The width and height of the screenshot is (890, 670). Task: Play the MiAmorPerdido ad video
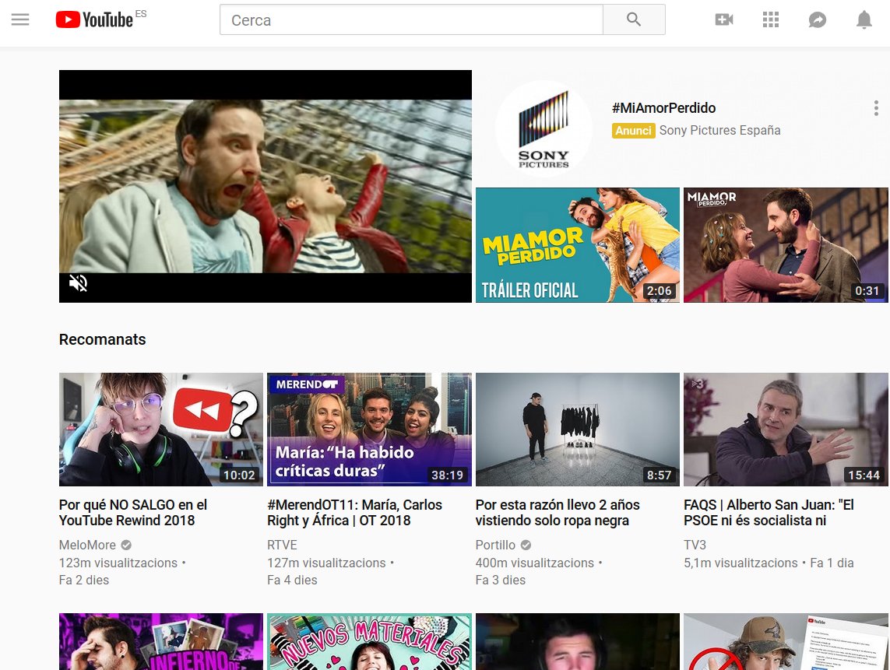tap(265, 186)
